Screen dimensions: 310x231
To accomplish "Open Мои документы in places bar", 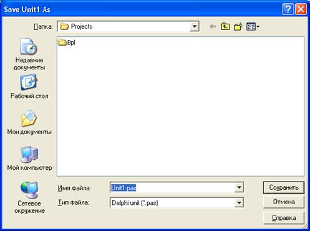I will coord(29,122).
